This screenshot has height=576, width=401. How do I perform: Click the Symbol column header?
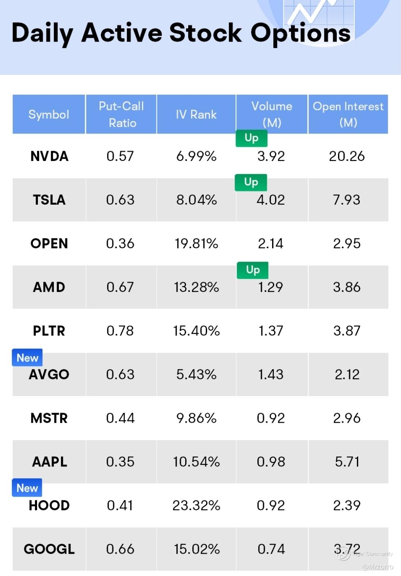(x=49, y=114)
